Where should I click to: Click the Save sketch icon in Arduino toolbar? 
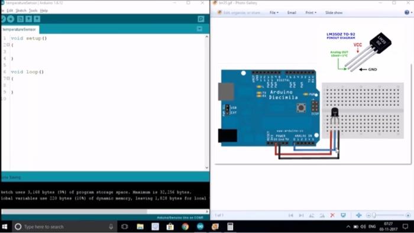point(37,19)
